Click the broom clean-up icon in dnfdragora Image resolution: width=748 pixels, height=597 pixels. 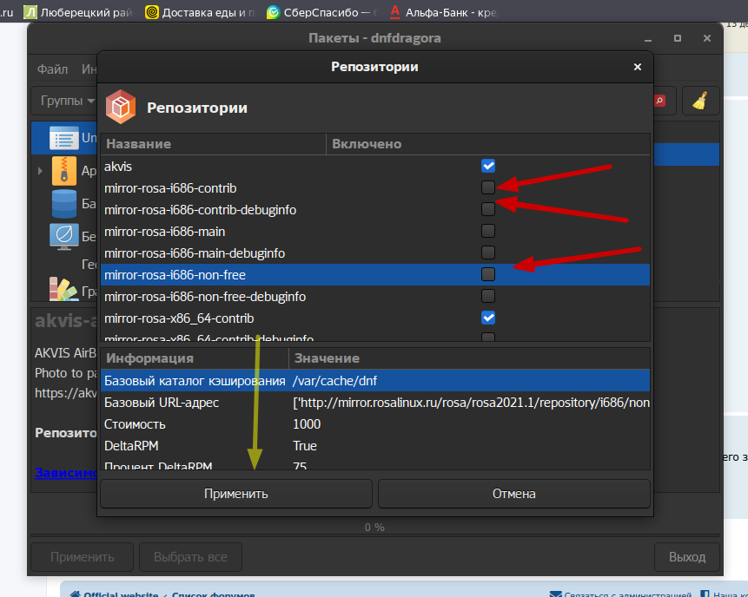700,101
